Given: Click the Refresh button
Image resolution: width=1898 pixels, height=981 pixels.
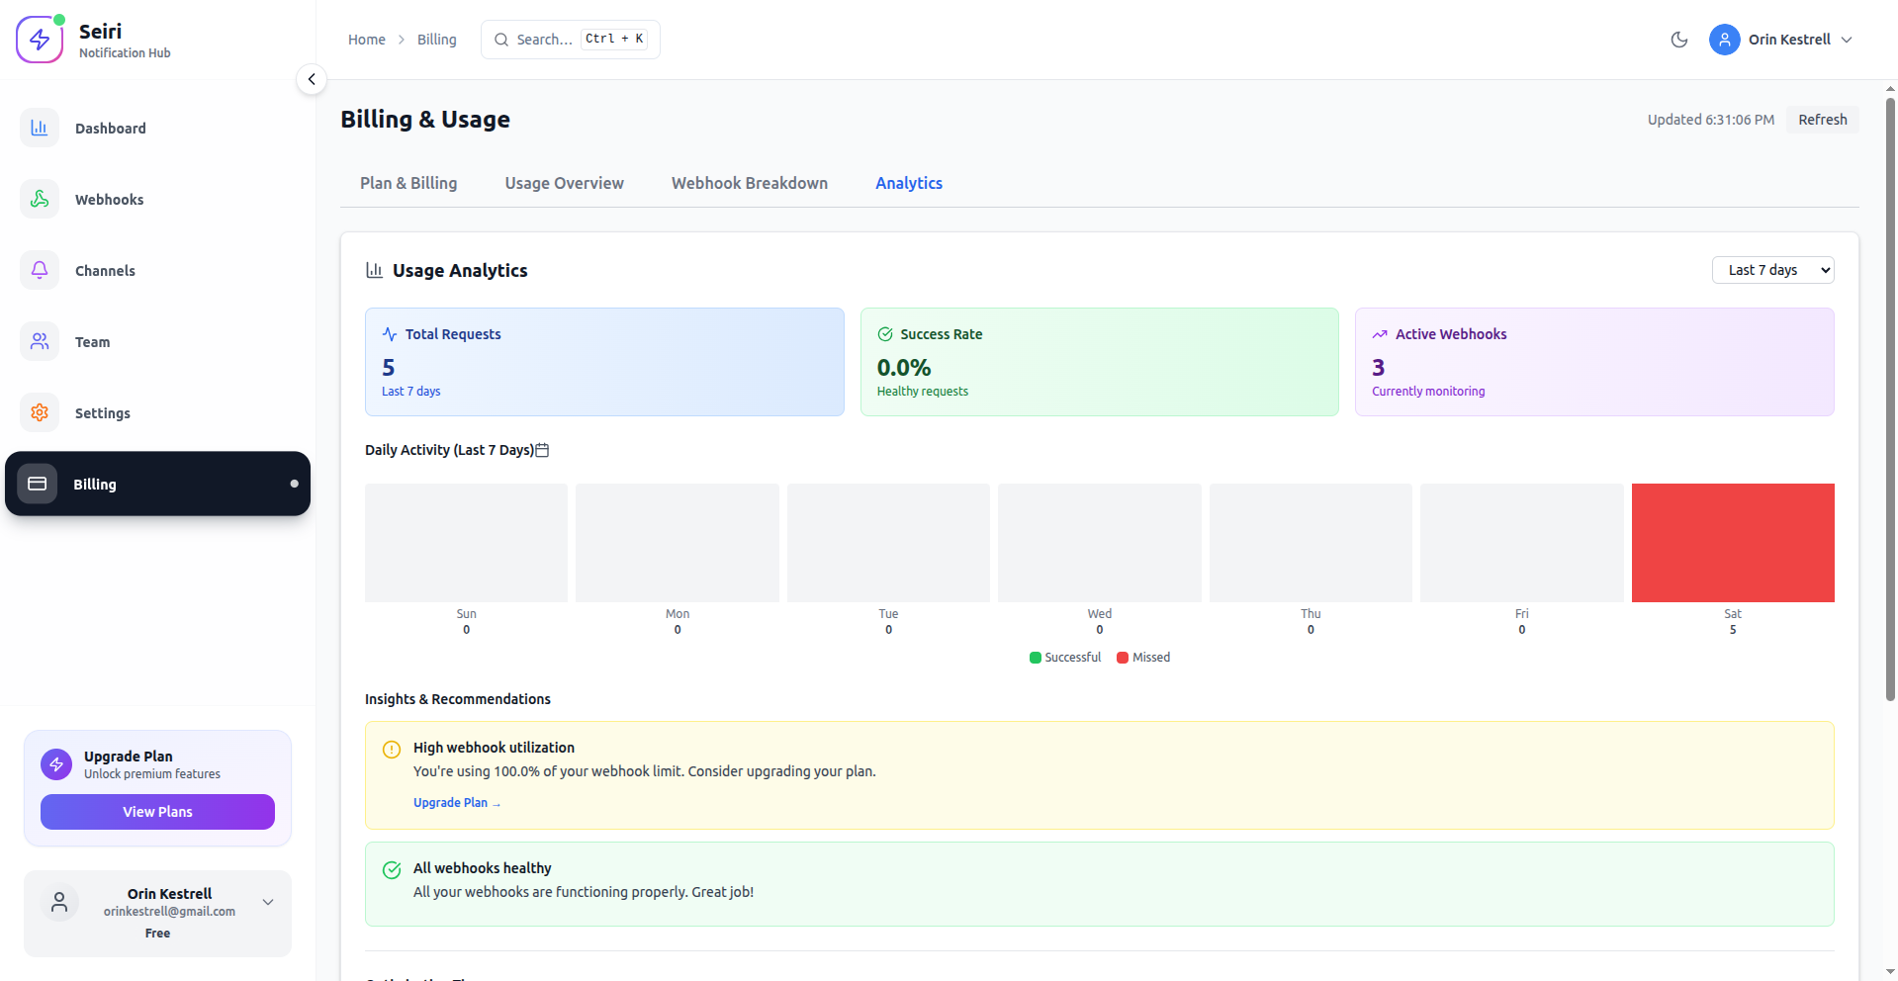Looking at the screenshot, I should [x=1821, y=119].
